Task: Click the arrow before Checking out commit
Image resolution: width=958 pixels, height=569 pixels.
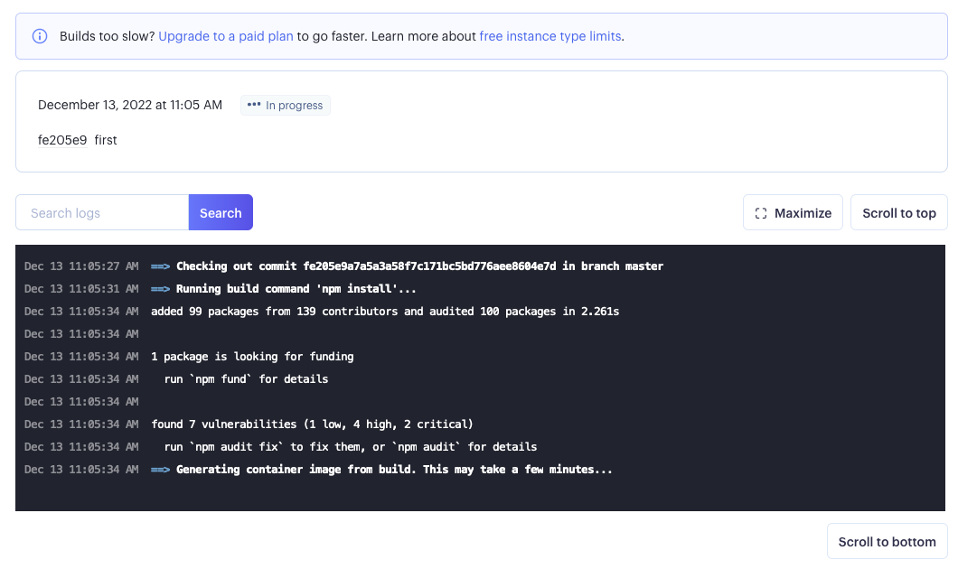Action: click(x=161, y=266)
